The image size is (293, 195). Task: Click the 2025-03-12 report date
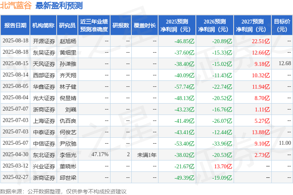pyautogui.click(x=15, y=166)
